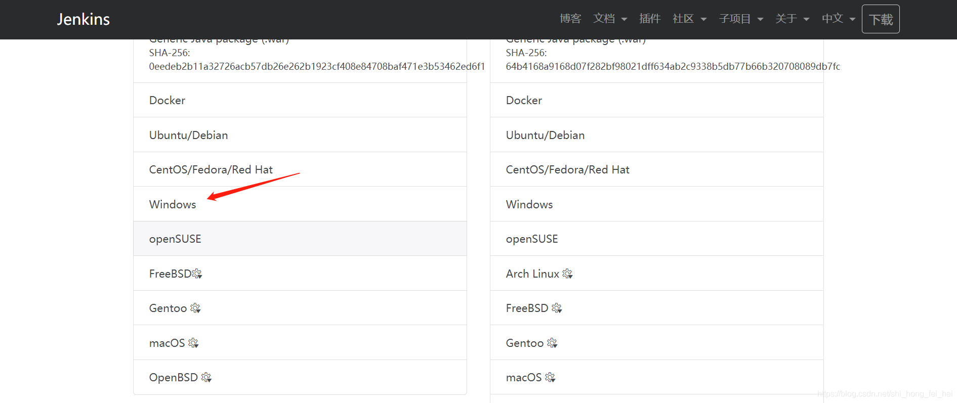Click the gear icon beside left-column macOS

[193, 343]
